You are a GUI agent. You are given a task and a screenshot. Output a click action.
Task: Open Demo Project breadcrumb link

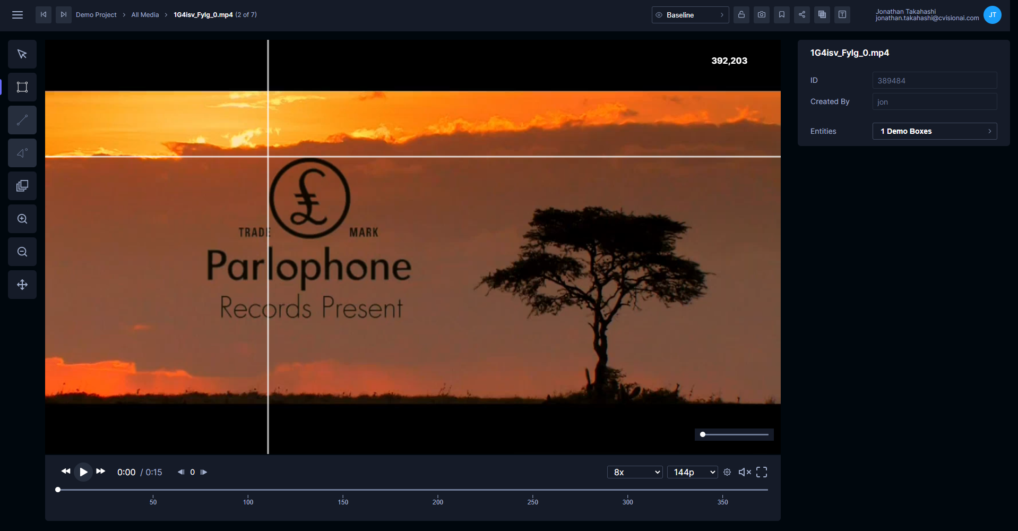96,15
